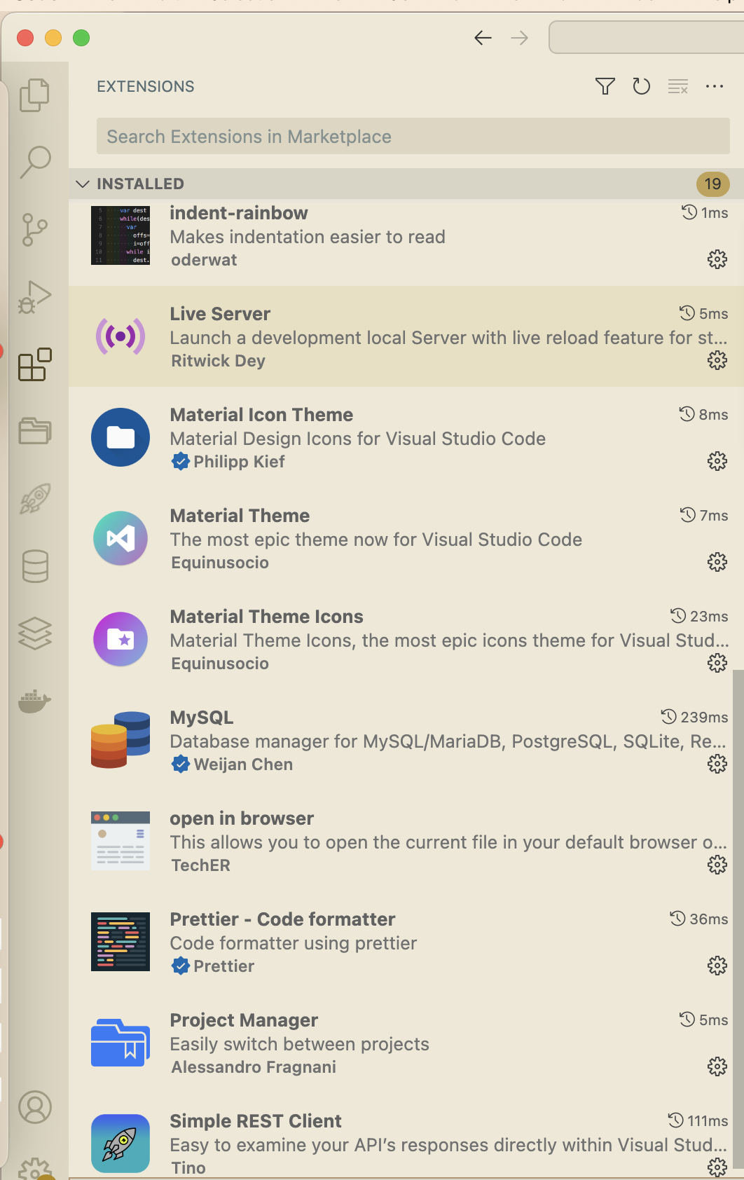Open the Search view in activity bar

coord(35,162)
